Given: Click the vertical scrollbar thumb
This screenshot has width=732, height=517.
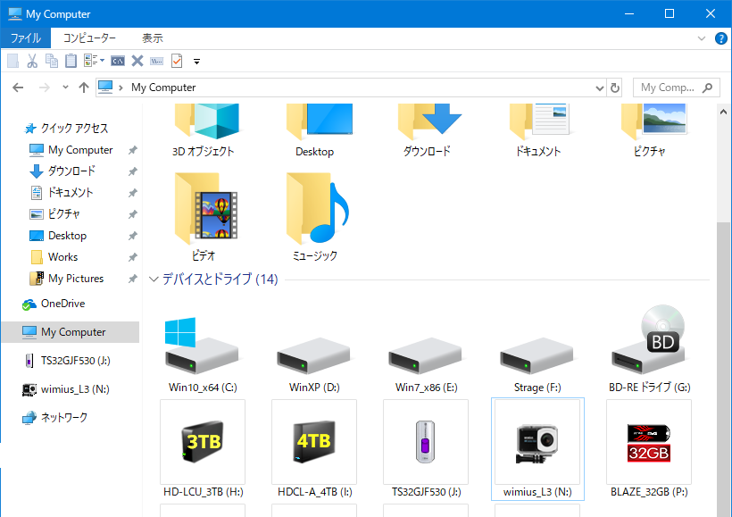Looking at the screenshot, I should [724, 369].
